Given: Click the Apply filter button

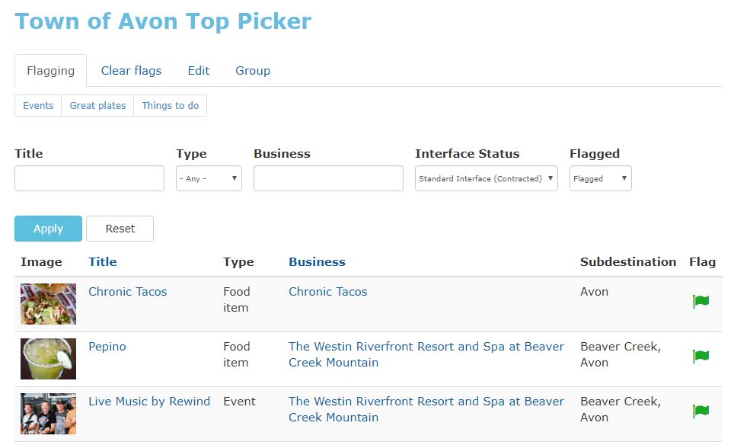Looking at the screenshot, I should tap(48, 229).
